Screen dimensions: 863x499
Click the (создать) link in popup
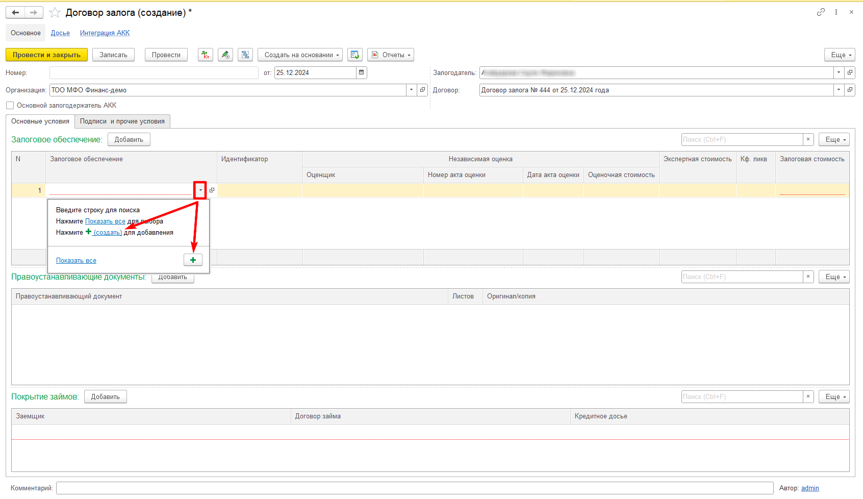point(108,232)
